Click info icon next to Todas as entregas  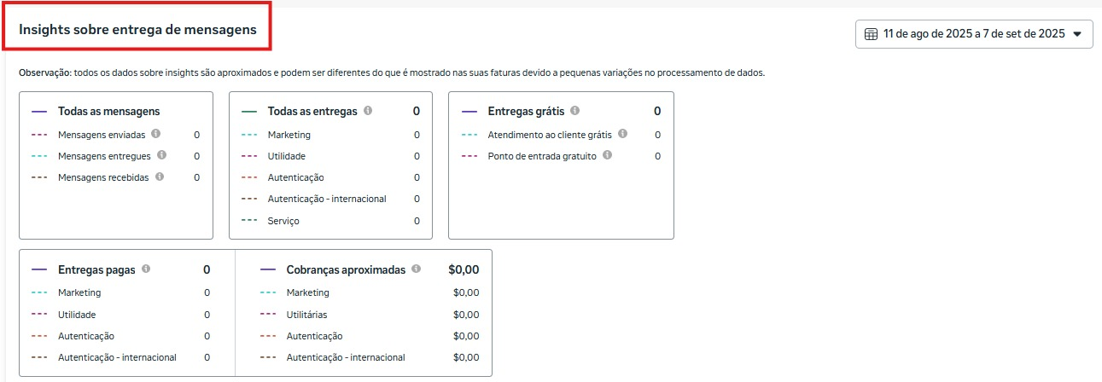[x=368, y=111]
